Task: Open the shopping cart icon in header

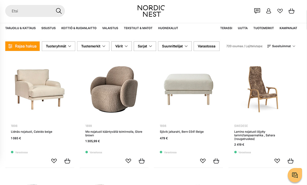Action: pyautogui.click(x=291, y=11)
